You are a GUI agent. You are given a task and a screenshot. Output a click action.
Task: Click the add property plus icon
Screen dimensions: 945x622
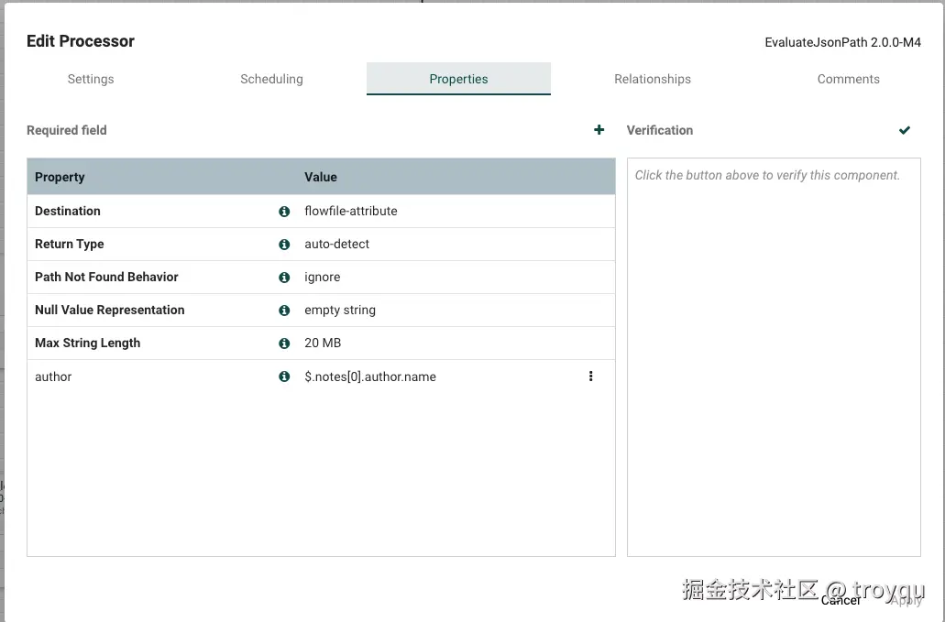tap(599, 130)
